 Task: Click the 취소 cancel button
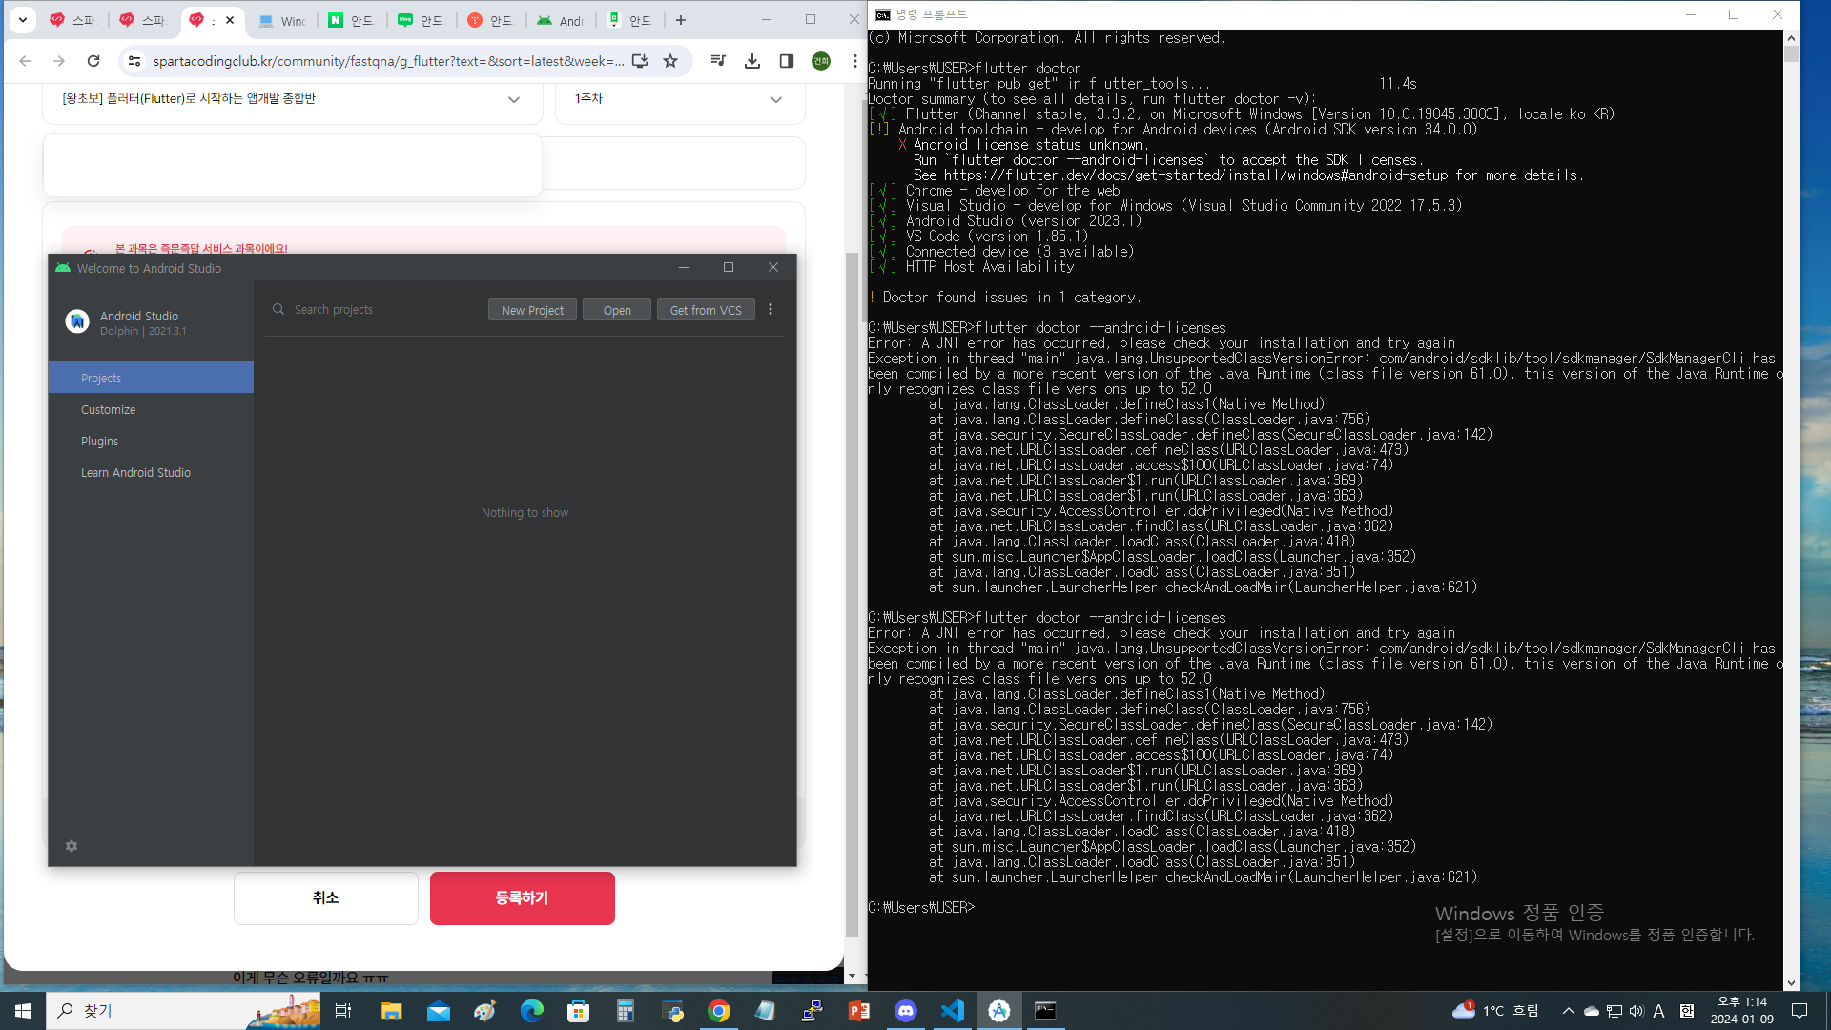[325, 897]
